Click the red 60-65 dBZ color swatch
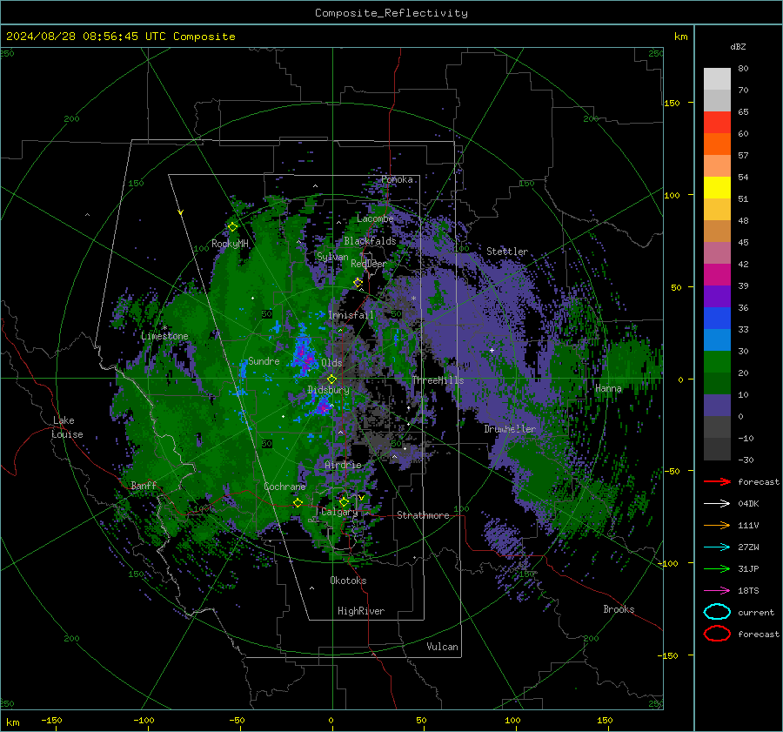783x732 pixels. (x=717, y=123)
